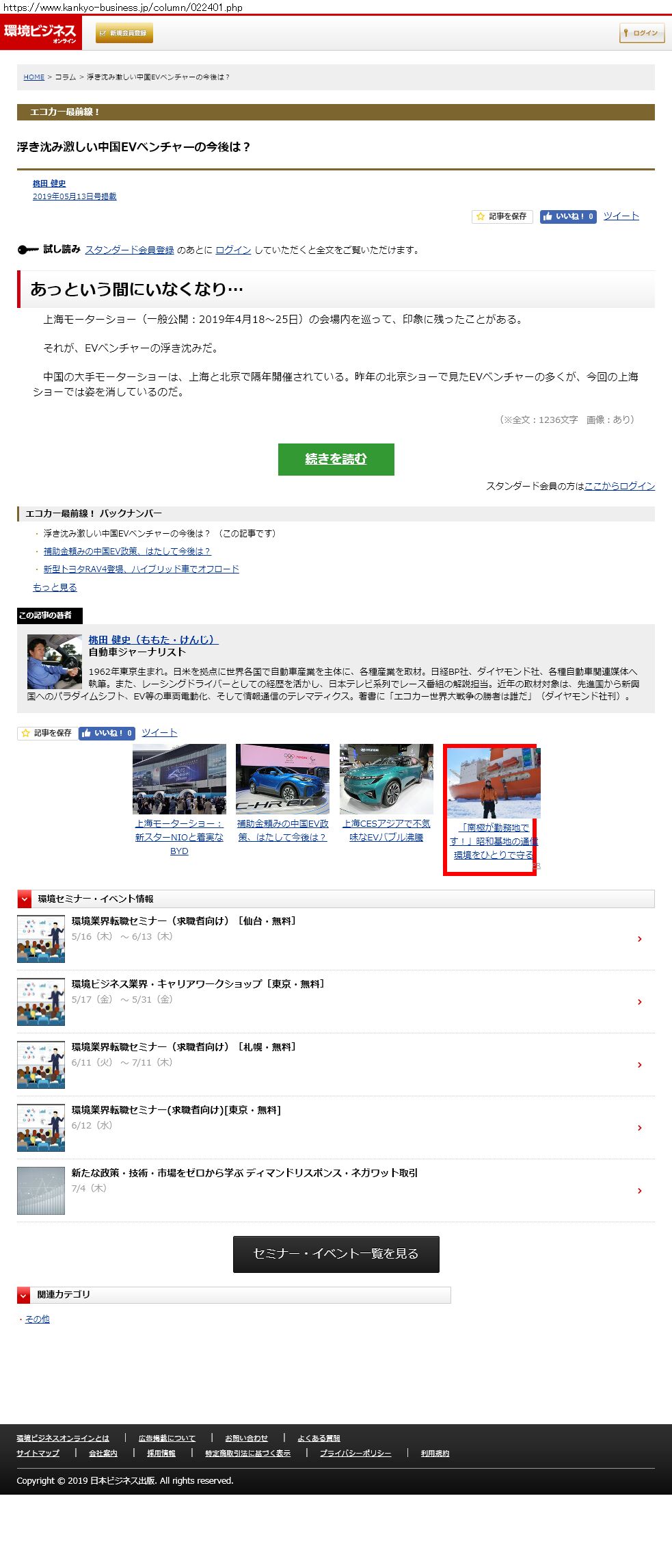
Task: Open the スタンダード会員登録 link
Action: [x=129, y=250]
